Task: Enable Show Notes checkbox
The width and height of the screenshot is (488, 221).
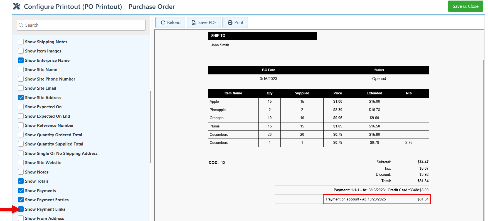Action: (x=21, y=172)
